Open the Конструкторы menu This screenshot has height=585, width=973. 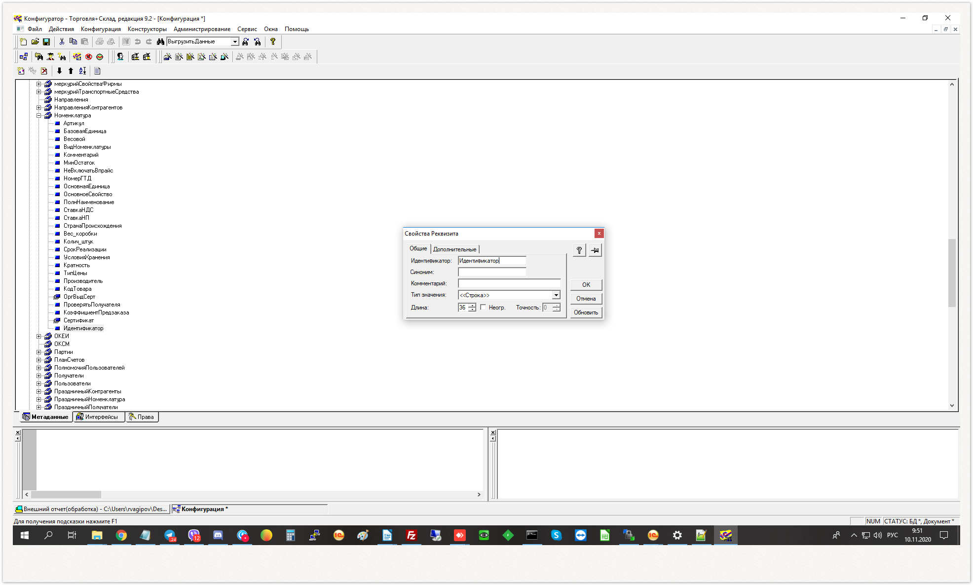[x=147, y=29]
